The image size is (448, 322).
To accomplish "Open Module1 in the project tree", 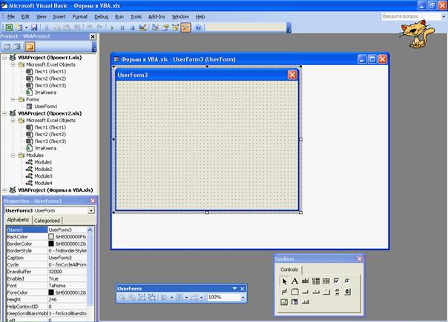I will tap(44, 162).
